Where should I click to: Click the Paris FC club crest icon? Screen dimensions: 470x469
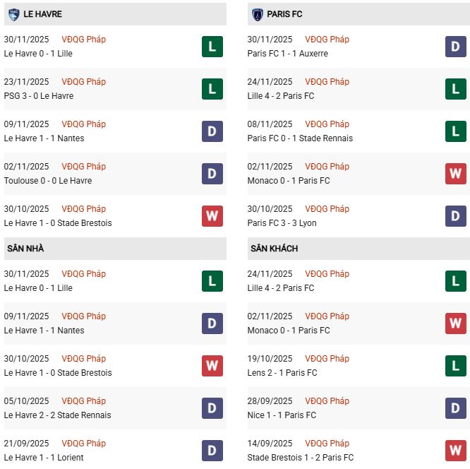click(257, 14)
